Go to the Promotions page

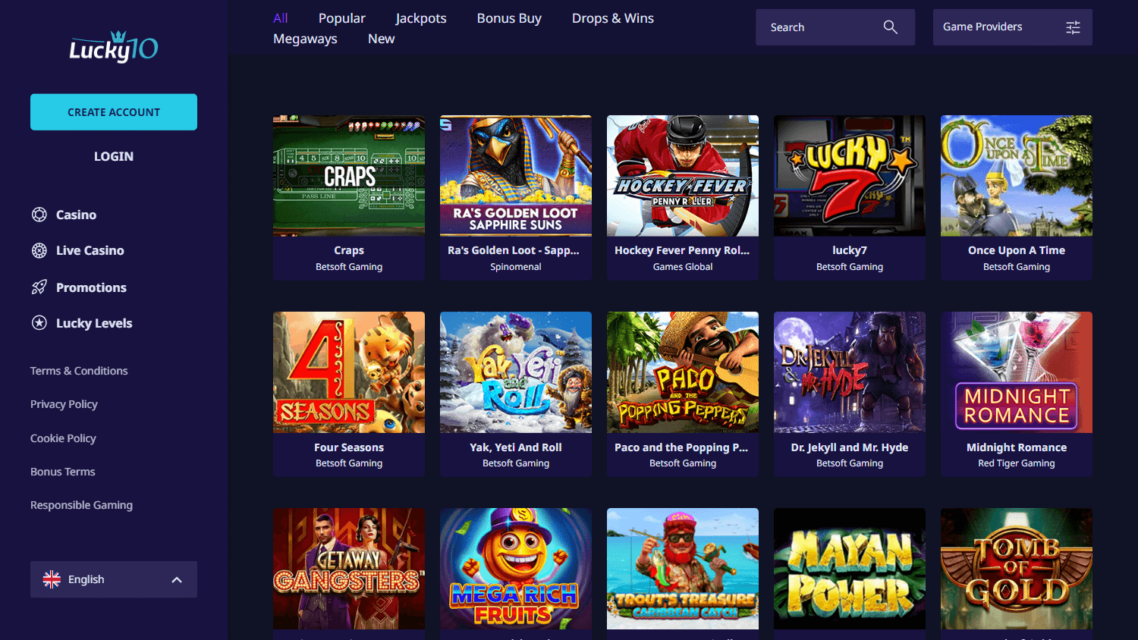pos(91,287)
